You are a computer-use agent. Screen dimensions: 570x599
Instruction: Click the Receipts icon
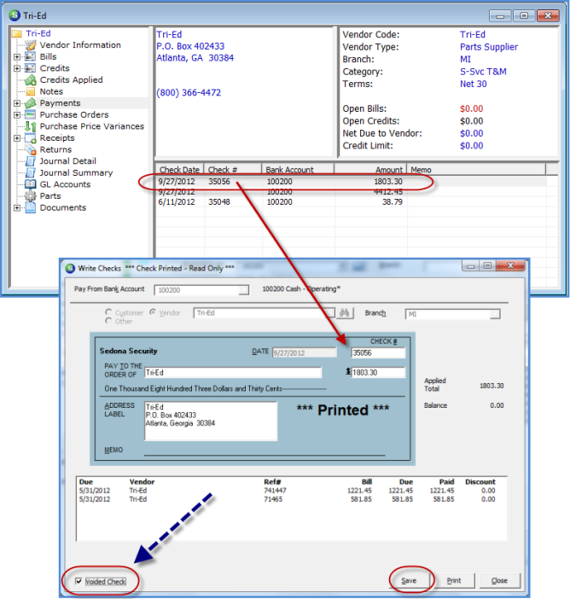coord(31,138)
